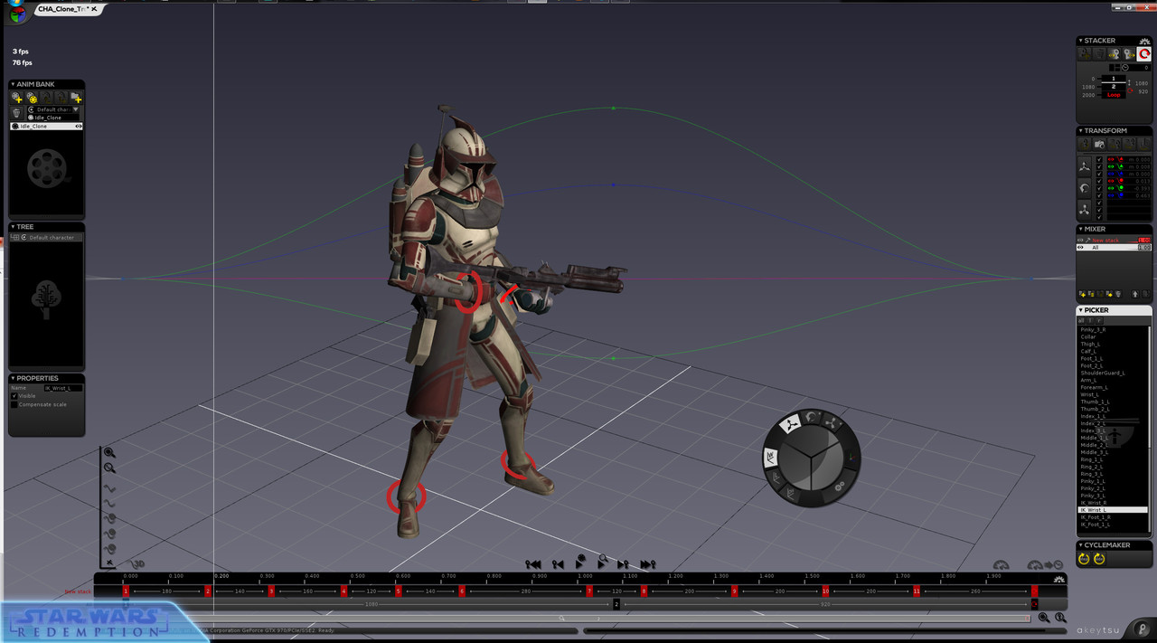Click the add folder icon in Anim Bank
This screenshot has height=643, width=1157.
(76, 97)
